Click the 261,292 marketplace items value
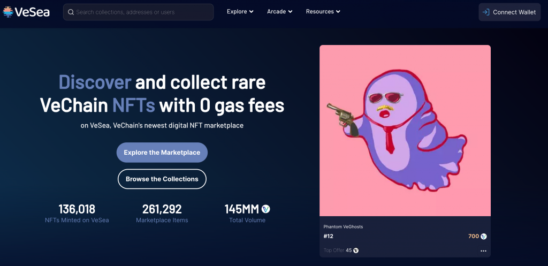The image size is (548, 266). [162, 209]
